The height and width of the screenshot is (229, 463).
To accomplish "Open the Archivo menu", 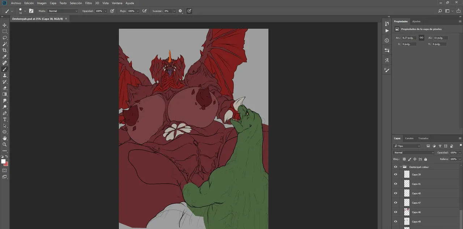I will tap(16, 3).
